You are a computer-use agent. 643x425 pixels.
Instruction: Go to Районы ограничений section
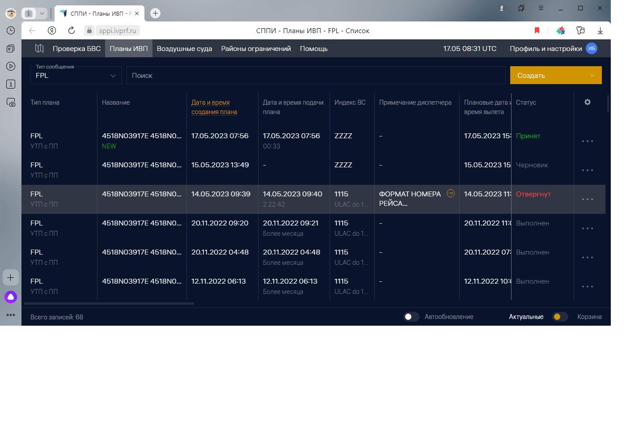point(256,48)
